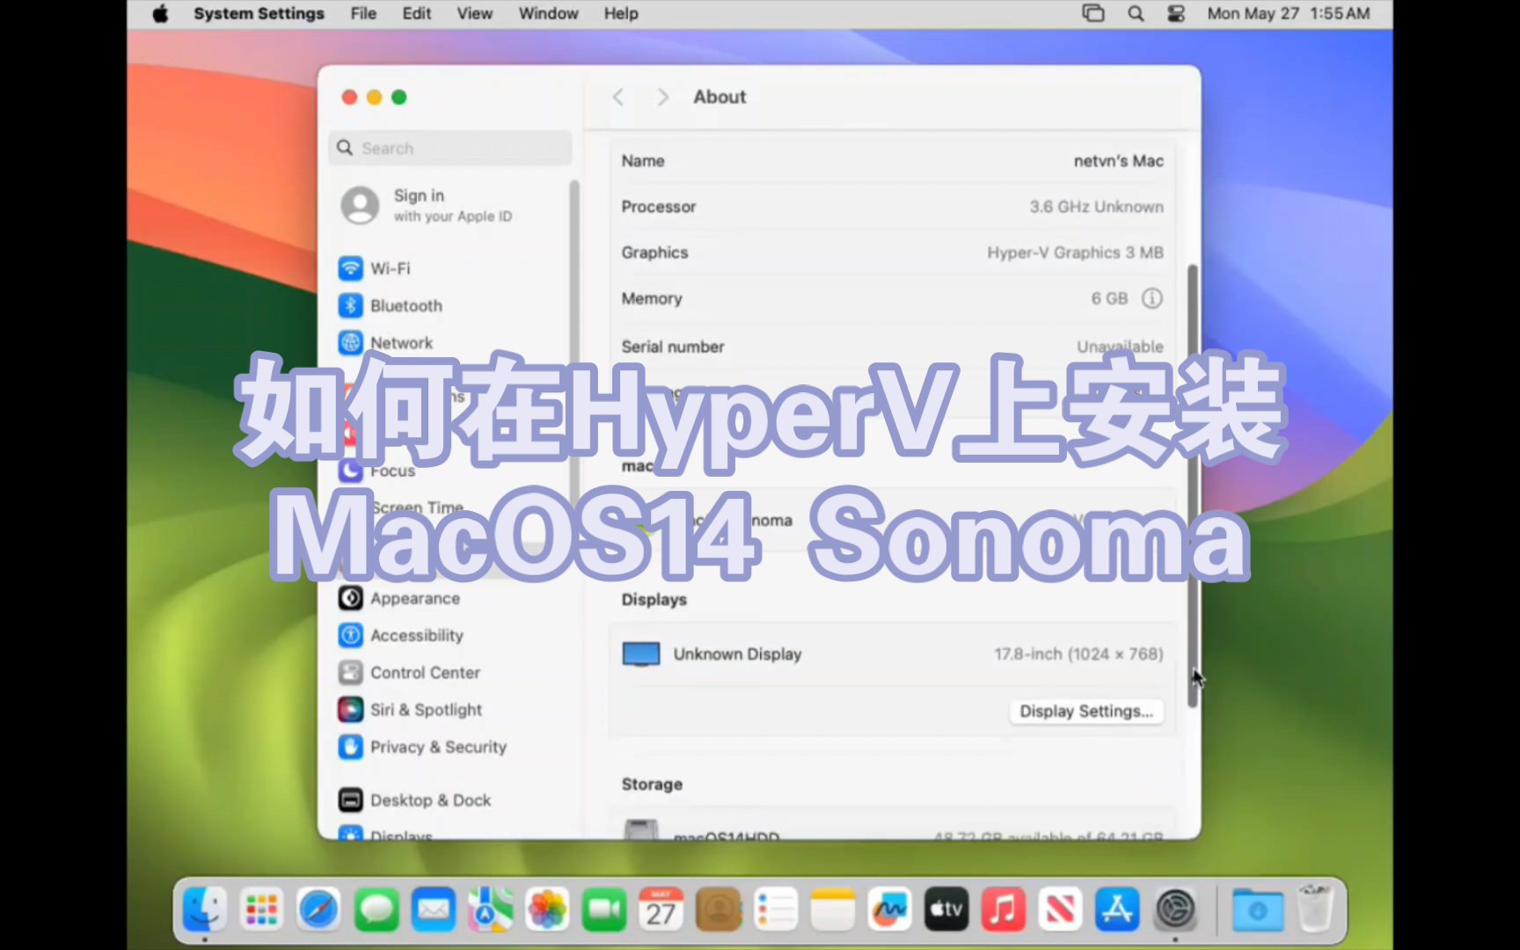Image resolution: width=1520 pixels, height=950 pixels.
Task: Open the View menu
Action: coord(474,14)
